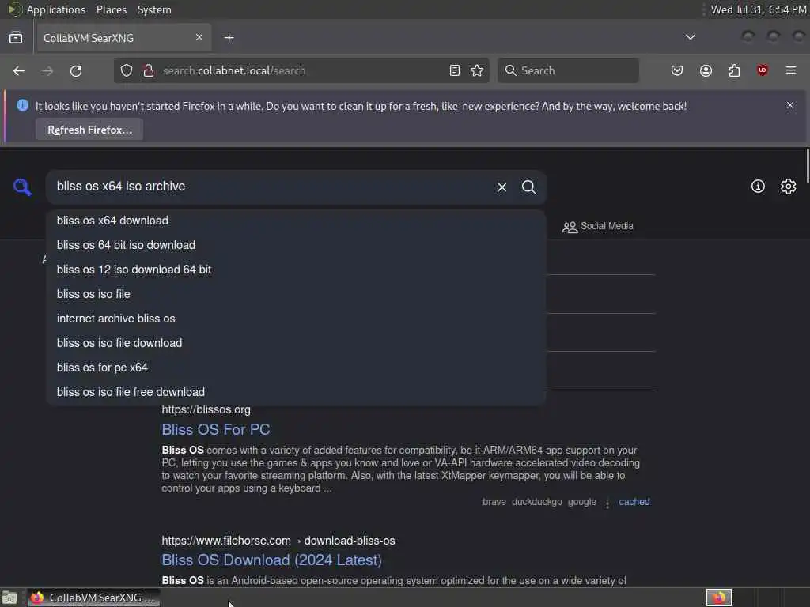Image resolution: width=810 pixels, height=607 pixels.
Task: Open Pocket save icon
Action: click(x=677, y=70)
